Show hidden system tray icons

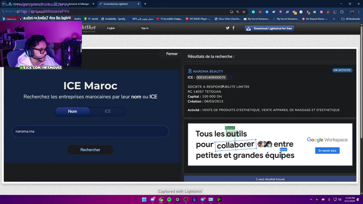click(x=311, y=200)
